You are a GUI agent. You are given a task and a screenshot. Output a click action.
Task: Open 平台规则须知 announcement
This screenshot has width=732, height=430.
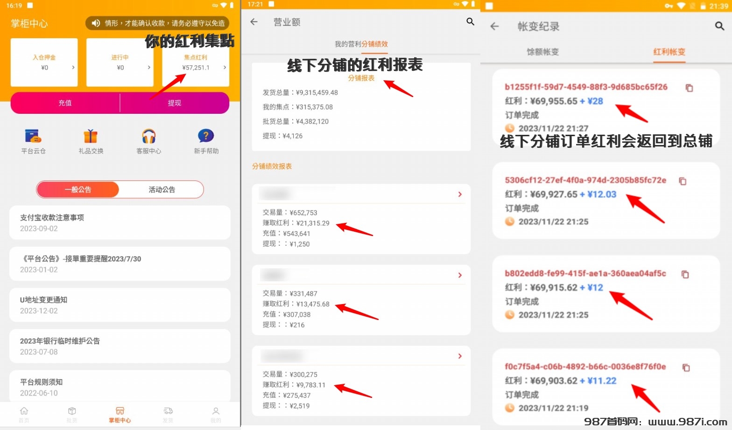(x=120, y=386)
